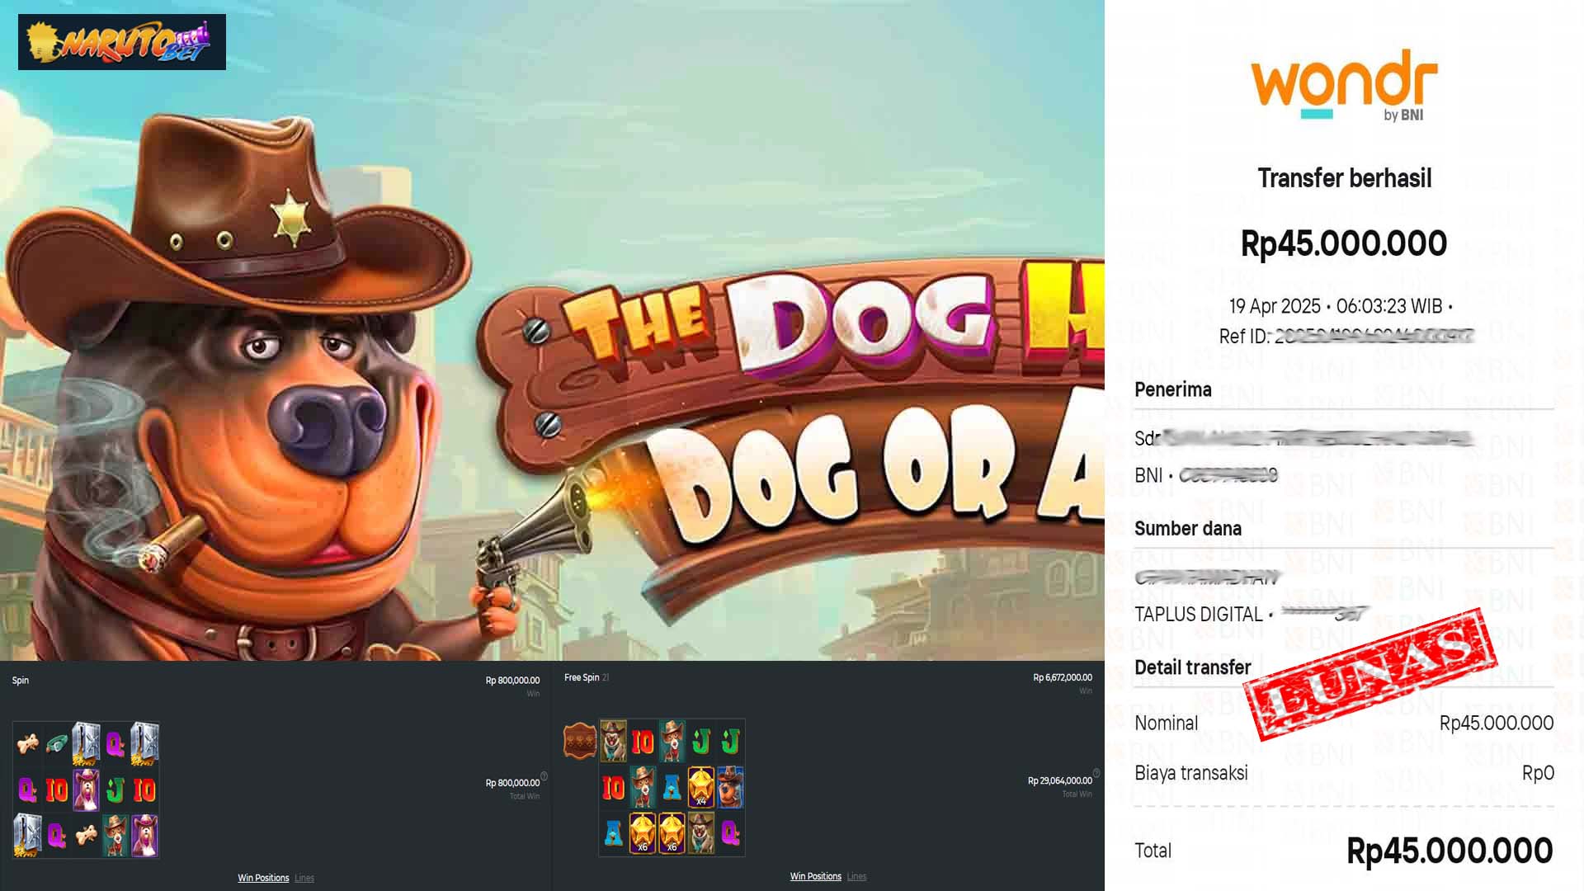The image size is (1584, 891).
Task: Click the 'Total' row label on receipt
Action: tap(1153, 851)
